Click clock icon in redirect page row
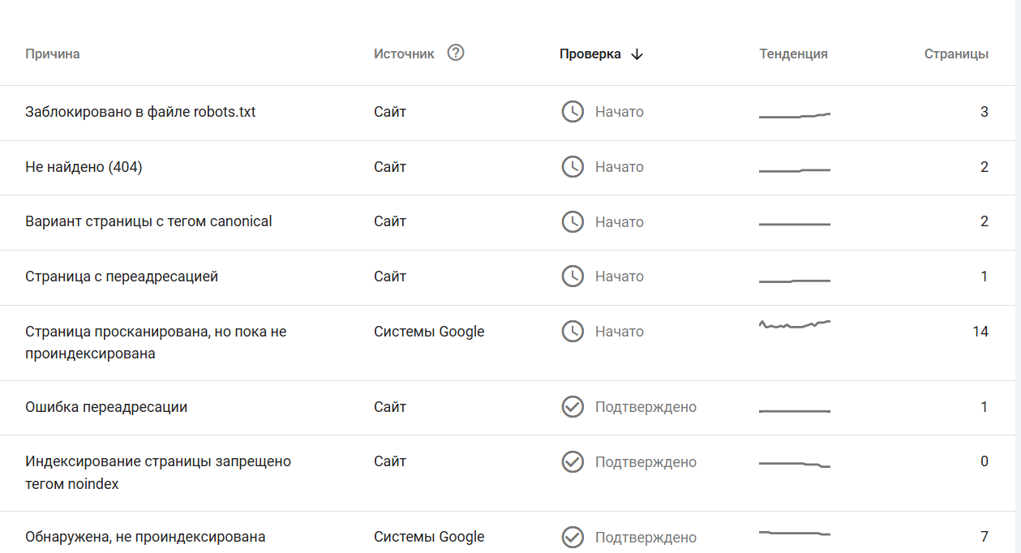 [573, 276]
